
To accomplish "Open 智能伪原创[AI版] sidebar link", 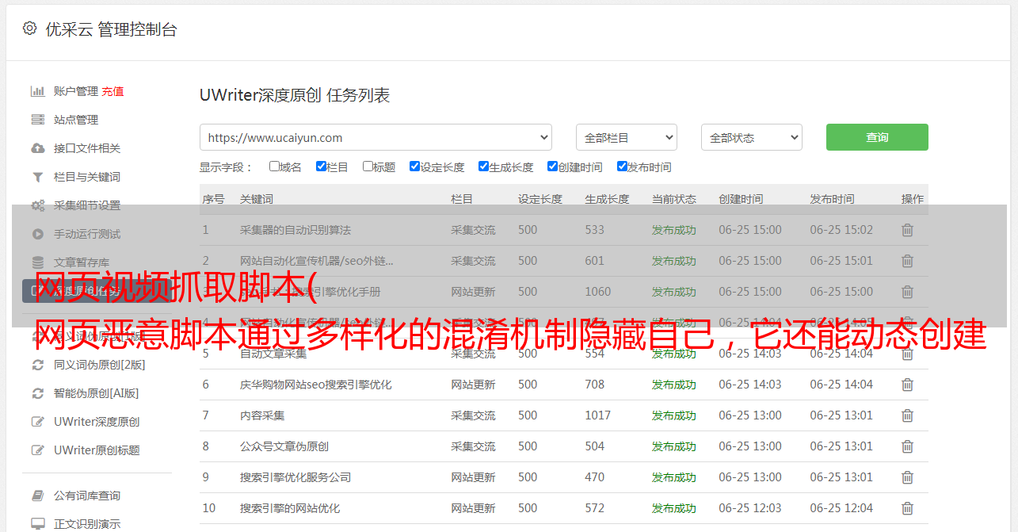I will click(96, 393).
